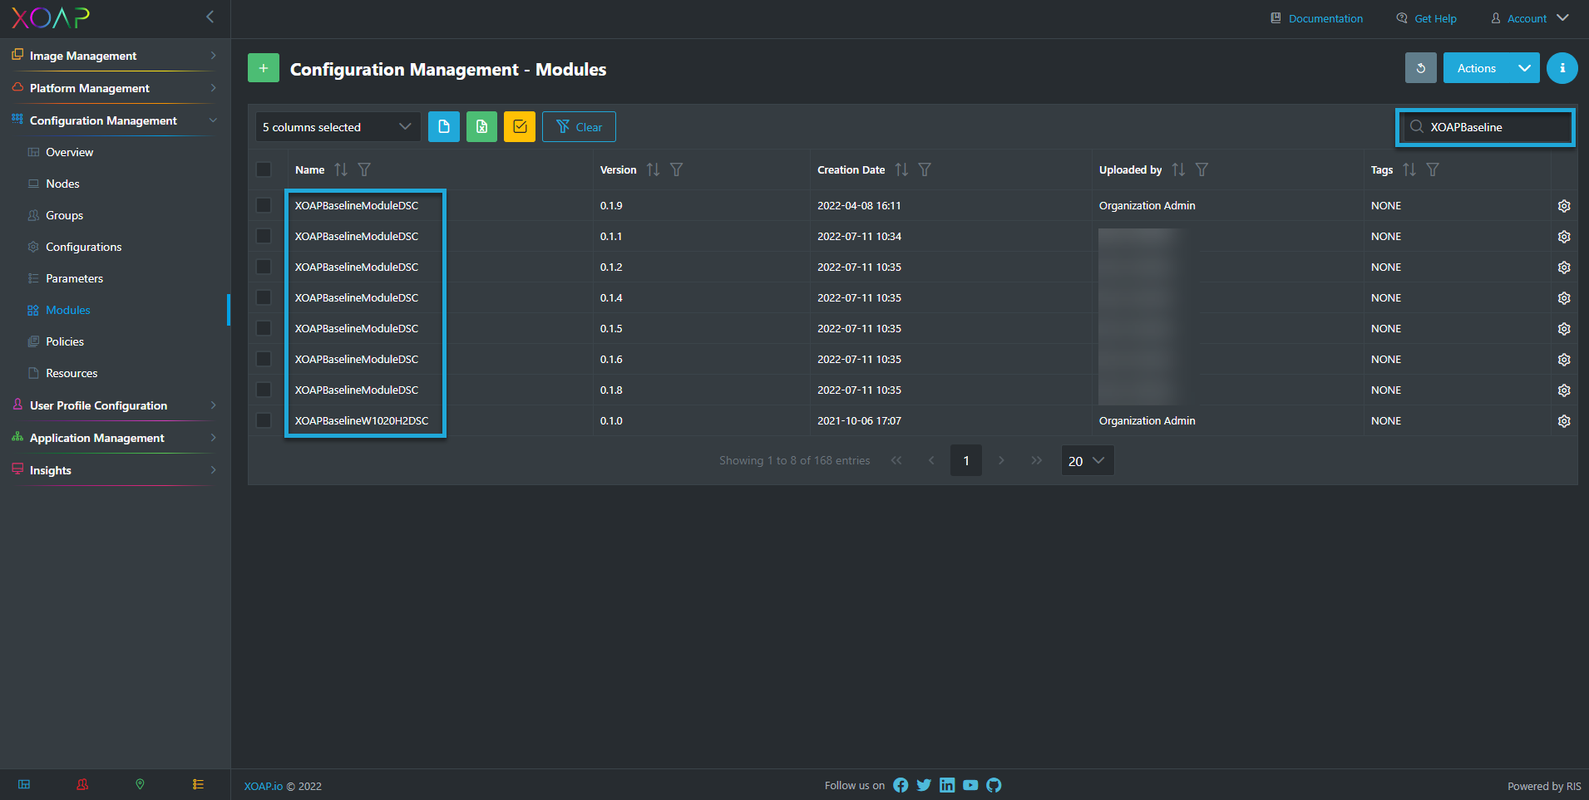Screen dimensions: 1589x800
Task: Check the row for version 0.1.8
Action: [264, 390]
